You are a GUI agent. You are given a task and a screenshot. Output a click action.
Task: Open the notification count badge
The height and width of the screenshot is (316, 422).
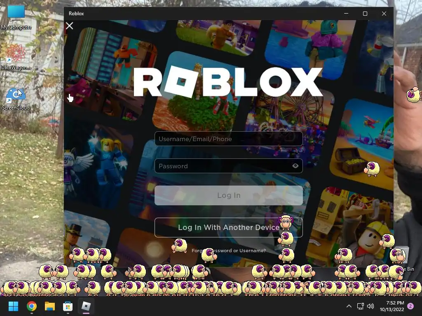pos(410,306)
